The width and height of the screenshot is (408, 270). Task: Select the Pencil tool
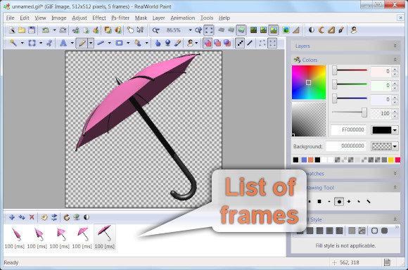[x=82, y=43]
